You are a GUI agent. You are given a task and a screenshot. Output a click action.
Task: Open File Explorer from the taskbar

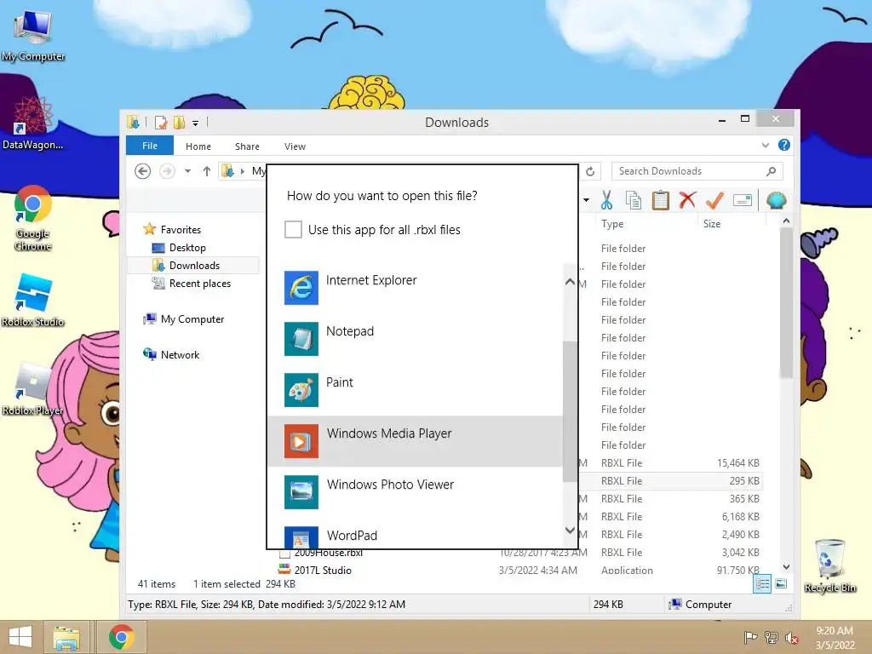(x=66, y=637)
